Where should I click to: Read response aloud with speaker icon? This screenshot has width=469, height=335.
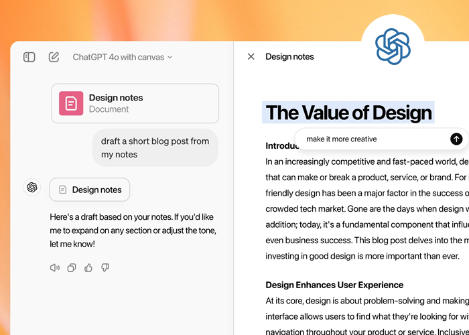click(55, 268)
